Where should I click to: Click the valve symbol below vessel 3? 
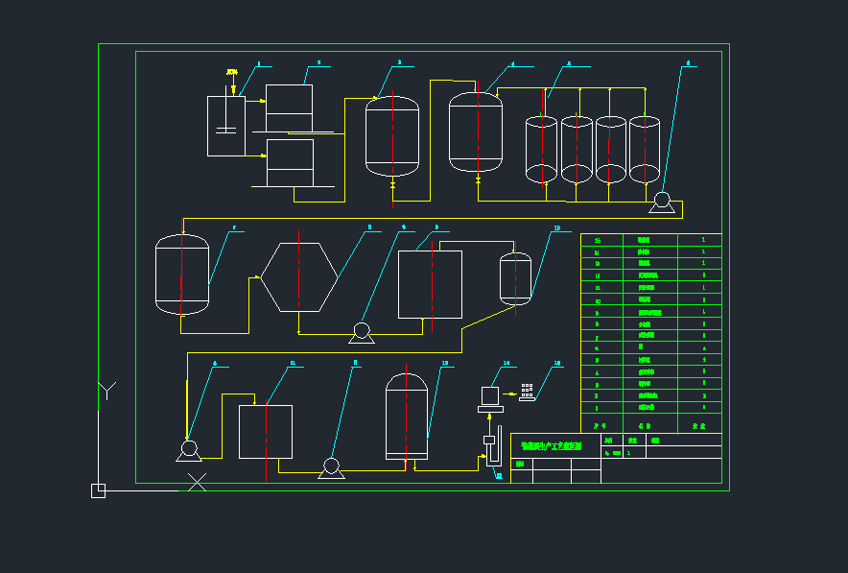393,185
